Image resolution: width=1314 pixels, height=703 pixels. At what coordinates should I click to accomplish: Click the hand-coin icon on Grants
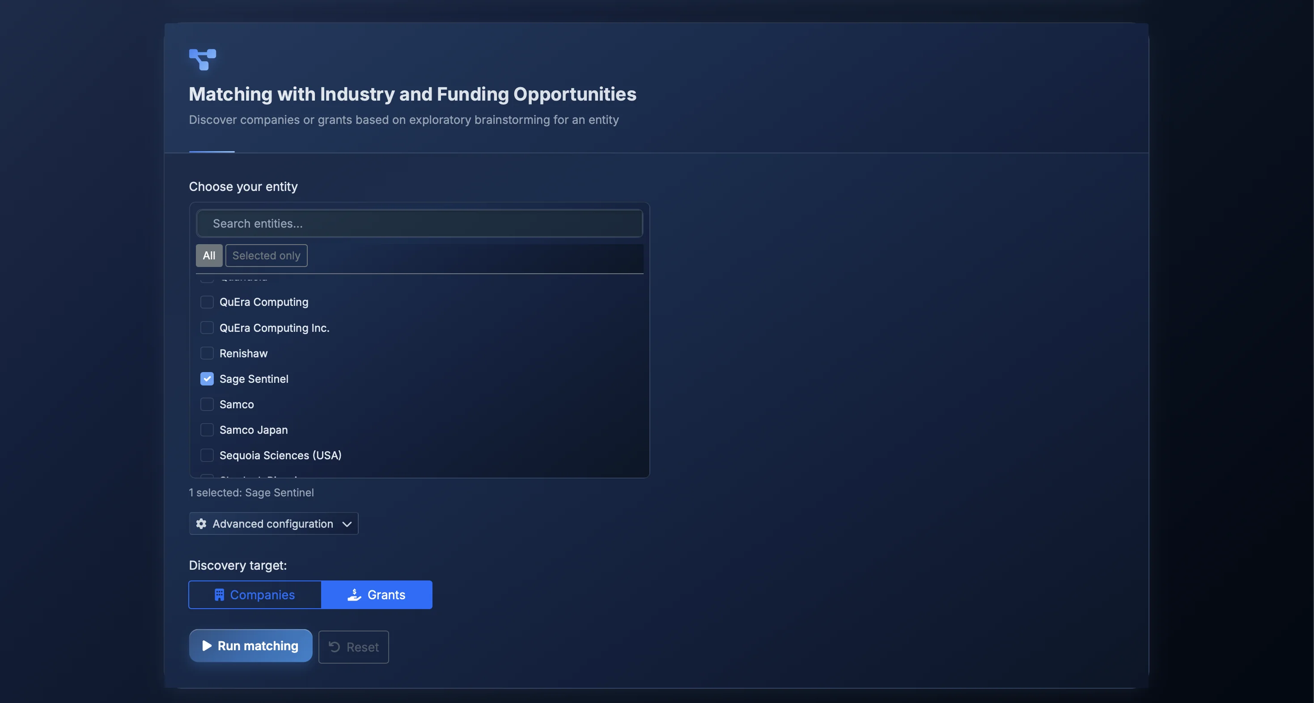(x=355, y=595)
